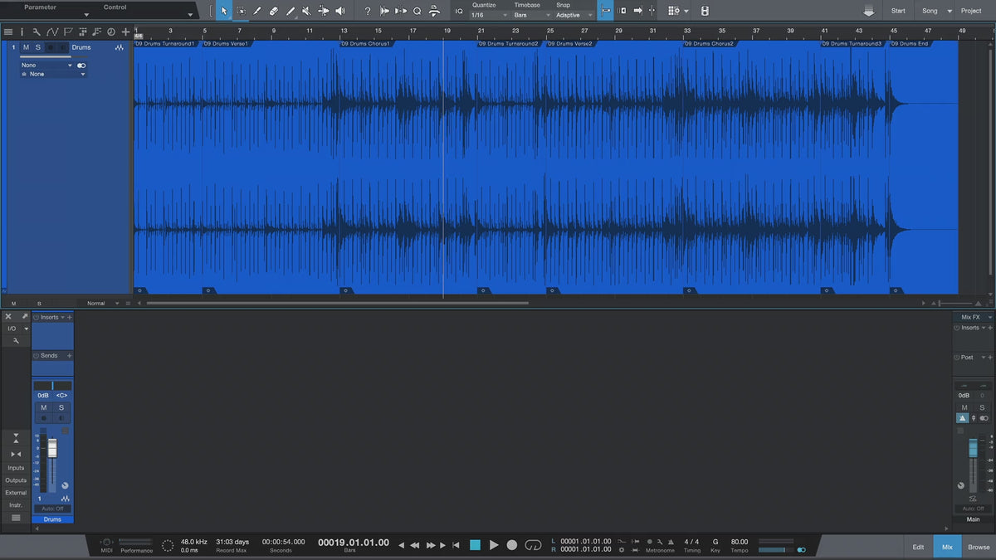Click the Drums channel volume fader
The width and height of the screenshot is (996, 560).
52,449
